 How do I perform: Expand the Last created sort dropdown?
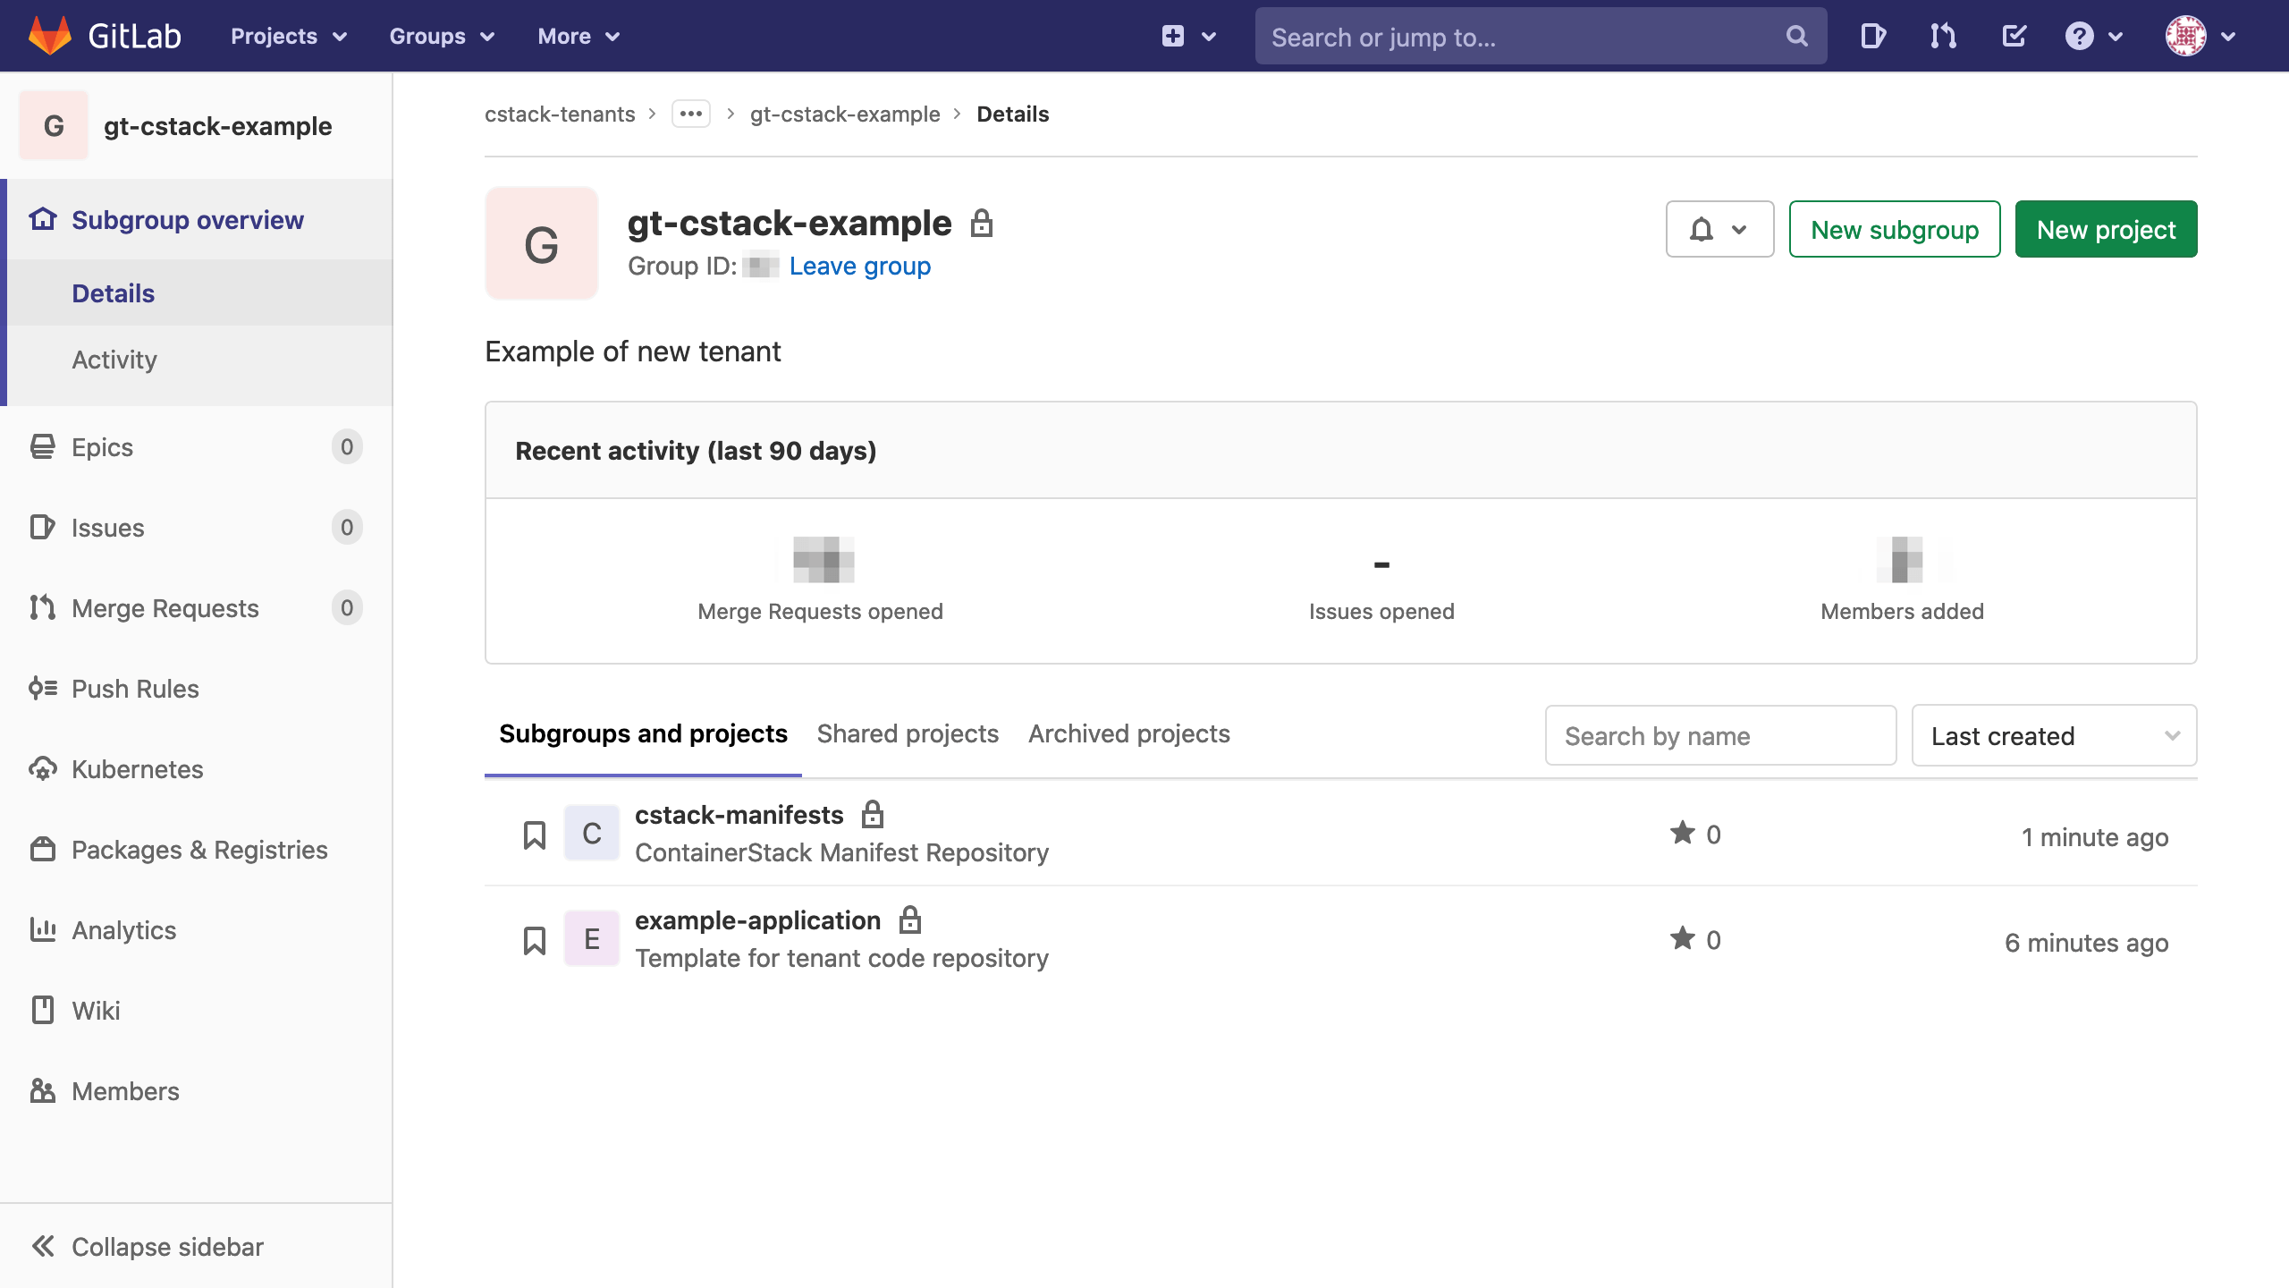pos(2053,735)
